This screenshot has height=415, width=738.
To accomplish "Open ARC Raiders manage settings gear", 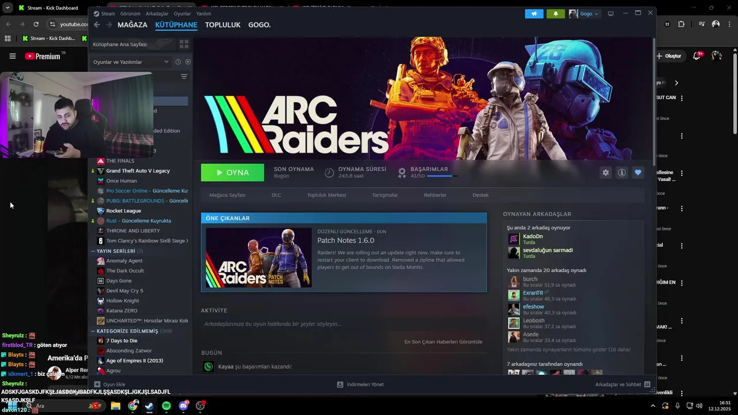I will (605, 172).
